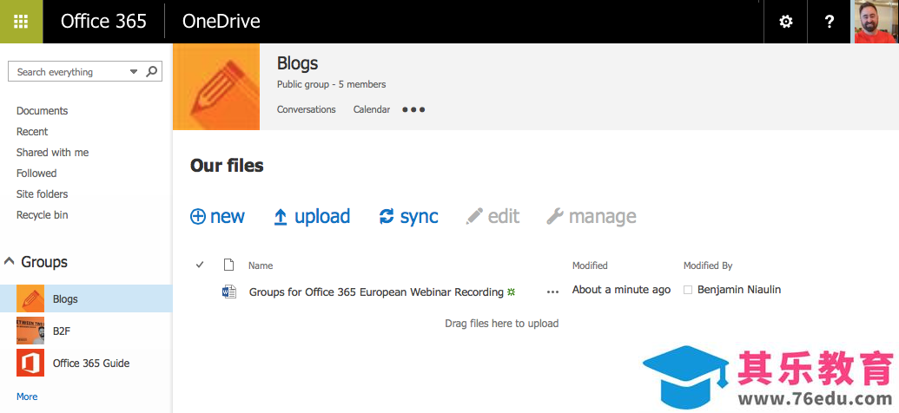Image resolution: width=899 pixels, height=413 pixels.
Task: Click the upload arrow button
Action: (x=311, y=216)
